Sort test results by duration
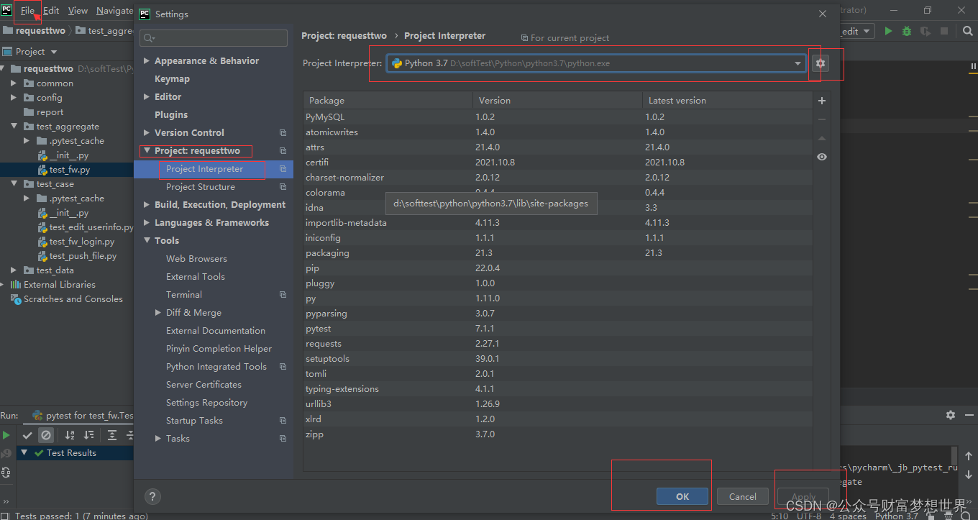Image resolution: width=978 pixels, height=520 pixels. coord(88,435)
